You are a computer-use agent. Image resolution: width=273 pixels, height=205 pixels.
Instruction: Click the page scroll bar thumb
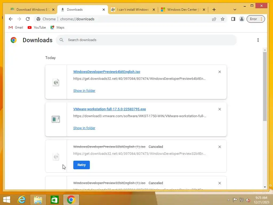(x=265, y=87)
